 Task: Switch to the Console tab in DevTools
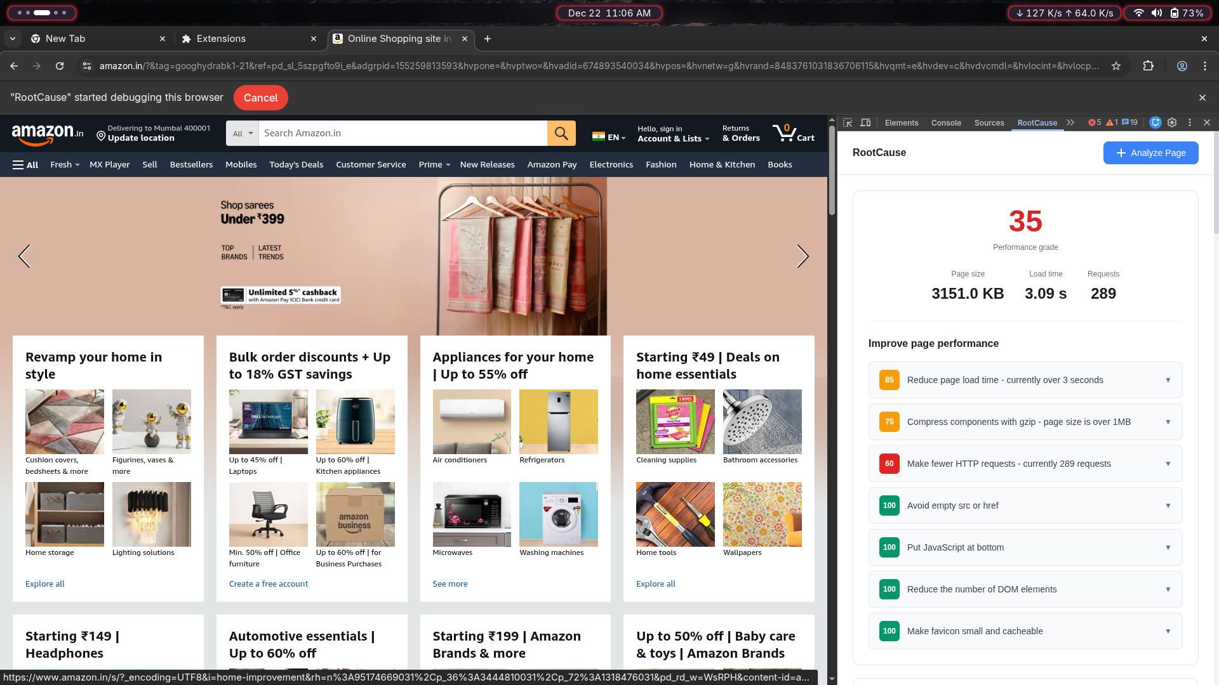click(x=946, y=122)
